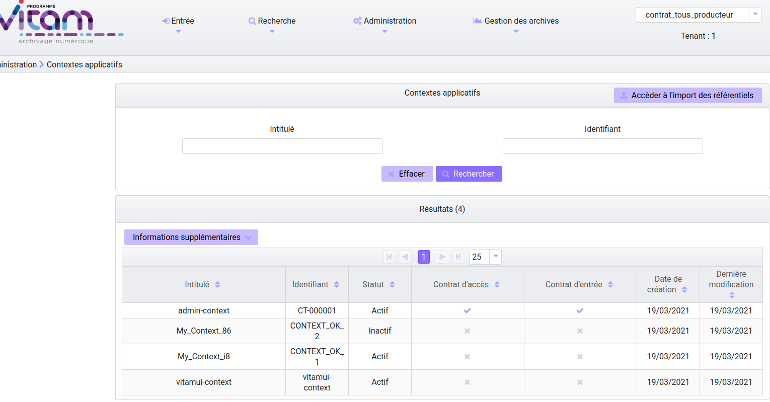Expand Informations supplémentaires dropdown

(191, 237)
